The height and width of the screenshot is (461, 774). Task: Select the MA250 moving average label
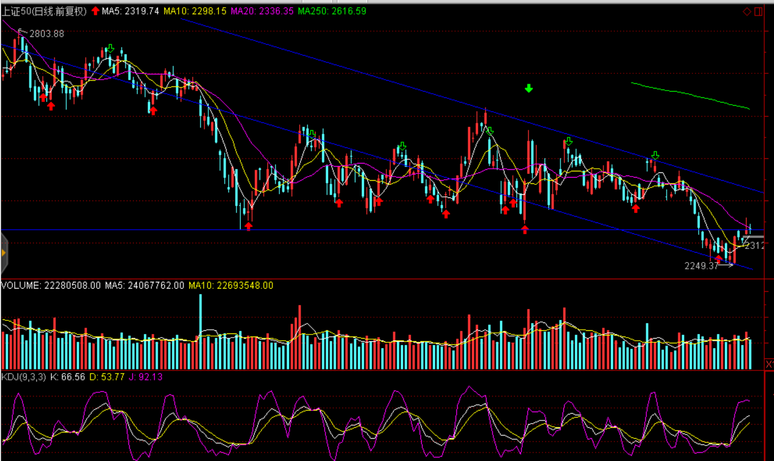pyautogui.click(x=332, y=11)
